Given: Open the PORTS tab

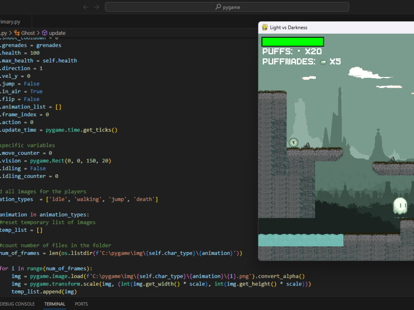Looking at the screenshot, I should point(81,304).
